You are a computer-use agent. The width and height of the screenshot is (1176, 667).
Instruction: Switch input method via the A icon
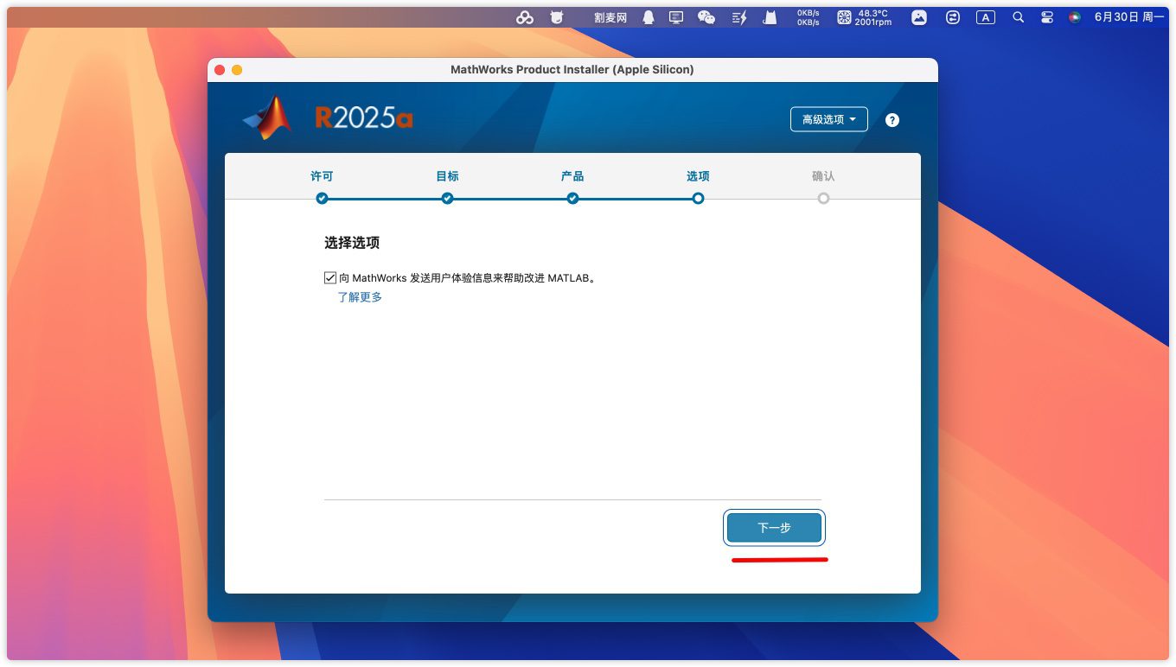[985, 17]
